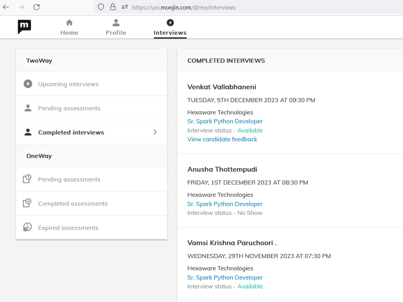Click the COMPLETED INTERVIEWS heading
Screen dimensions: 403x302
coord(226,61)
